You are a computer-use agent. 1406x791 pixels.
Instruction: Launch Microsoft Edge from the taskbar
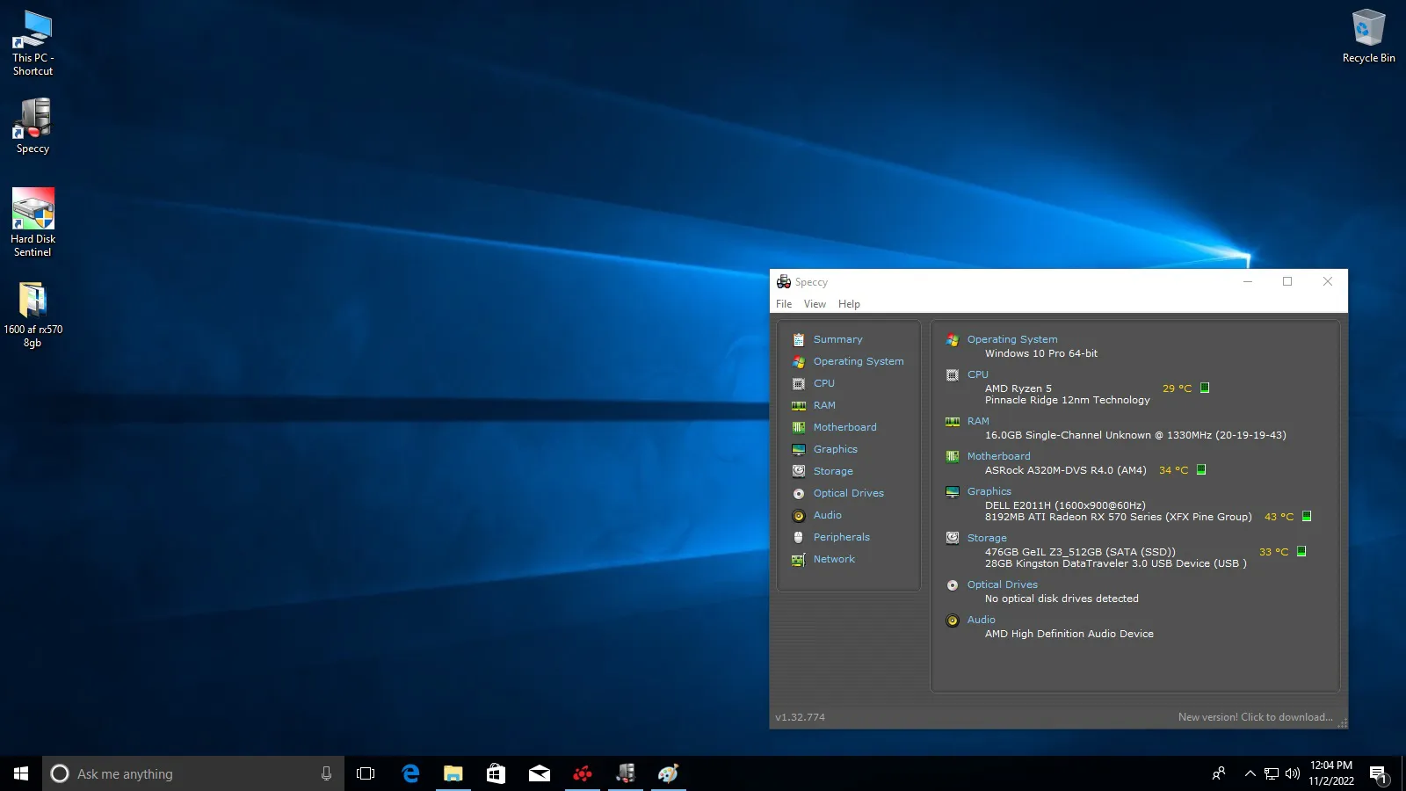(x=410, y=773)
